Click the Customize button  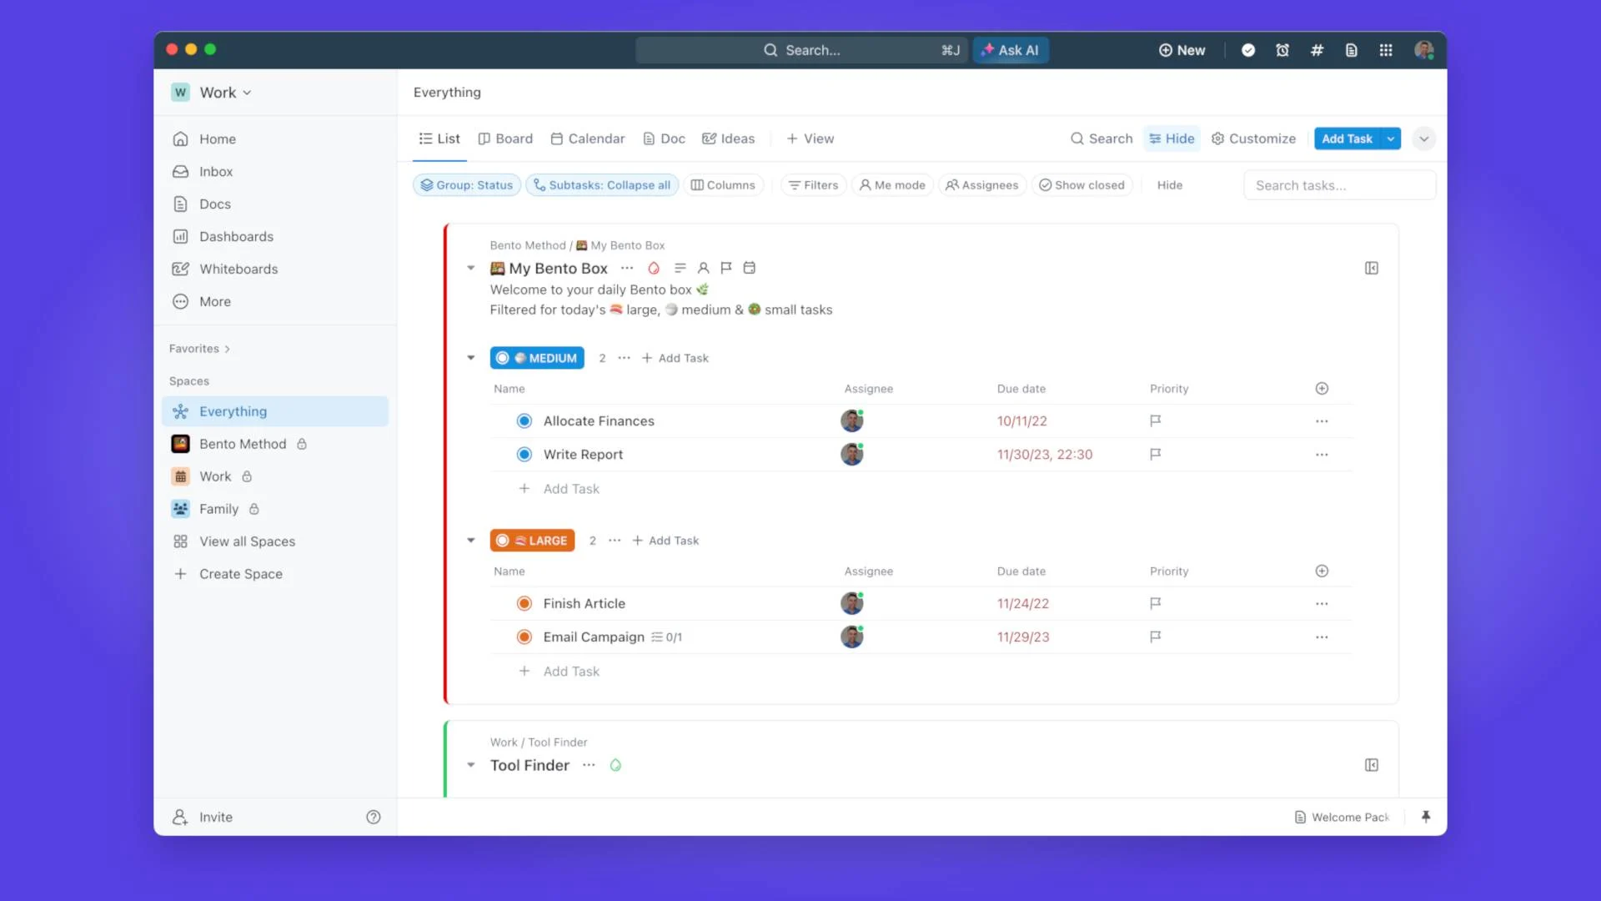(1253, 138)
